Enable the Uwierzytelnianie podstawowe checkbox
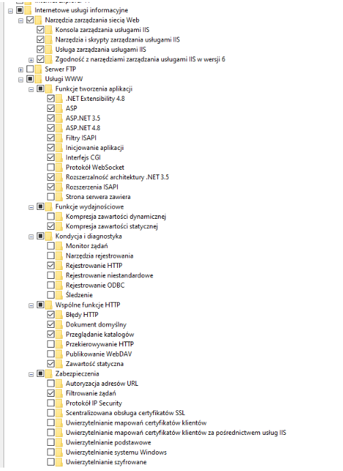Viewport: 343px width, 471px height. tap(50, 442)
